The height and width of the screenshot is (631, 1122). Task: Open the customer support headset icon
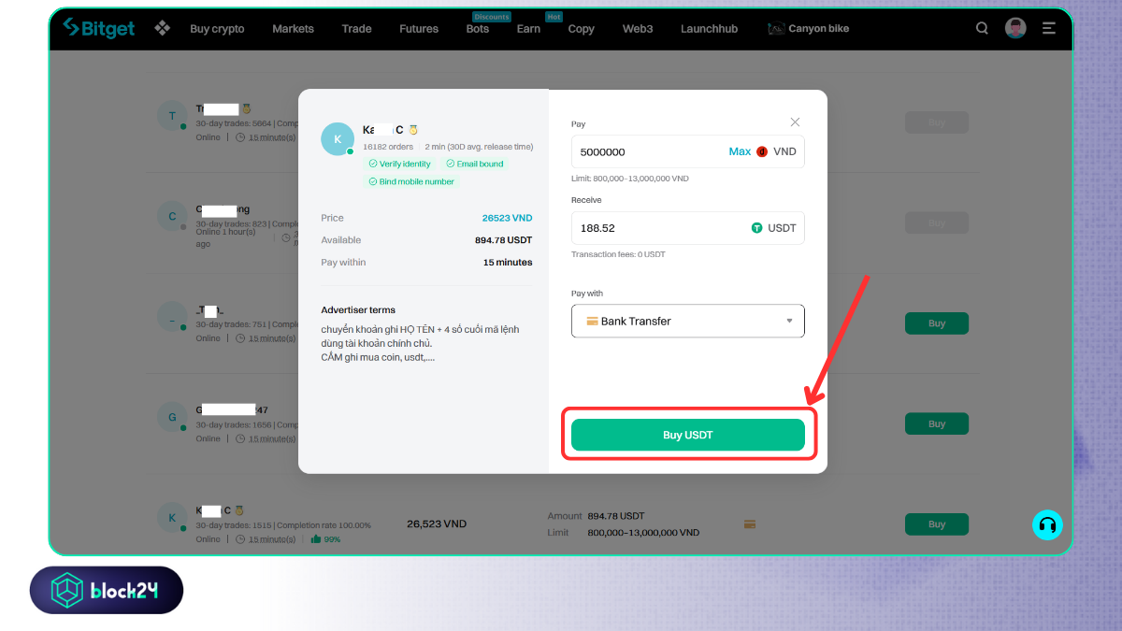[x=1047, y=525]
